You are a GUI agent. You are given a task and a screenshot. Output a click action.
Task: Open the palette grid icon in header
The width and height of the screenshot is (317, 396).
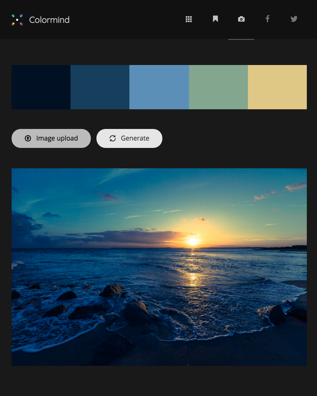pos(189,19)
